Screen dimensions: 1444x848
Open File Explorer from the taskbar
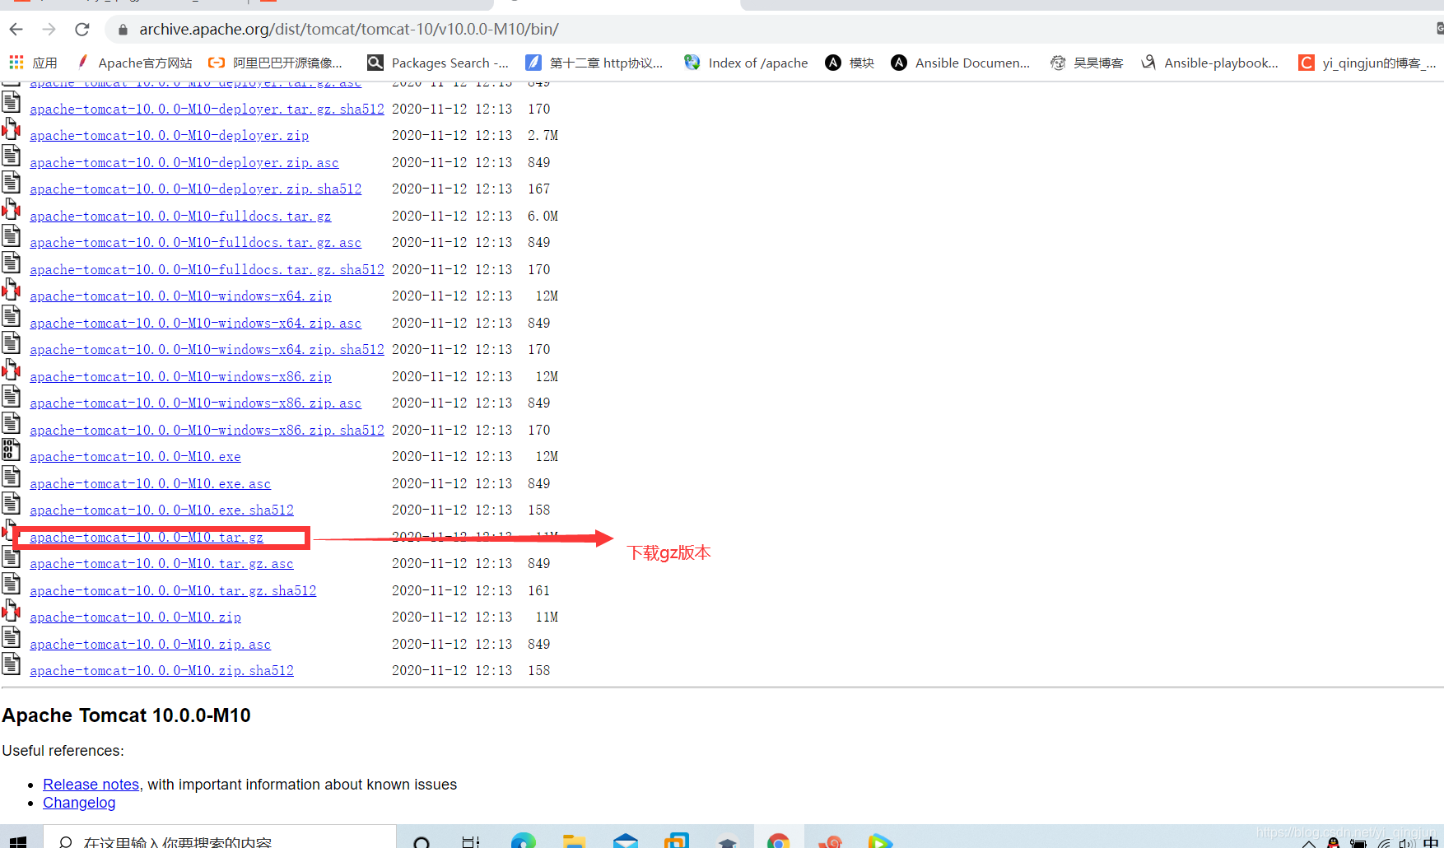point(574,840)
